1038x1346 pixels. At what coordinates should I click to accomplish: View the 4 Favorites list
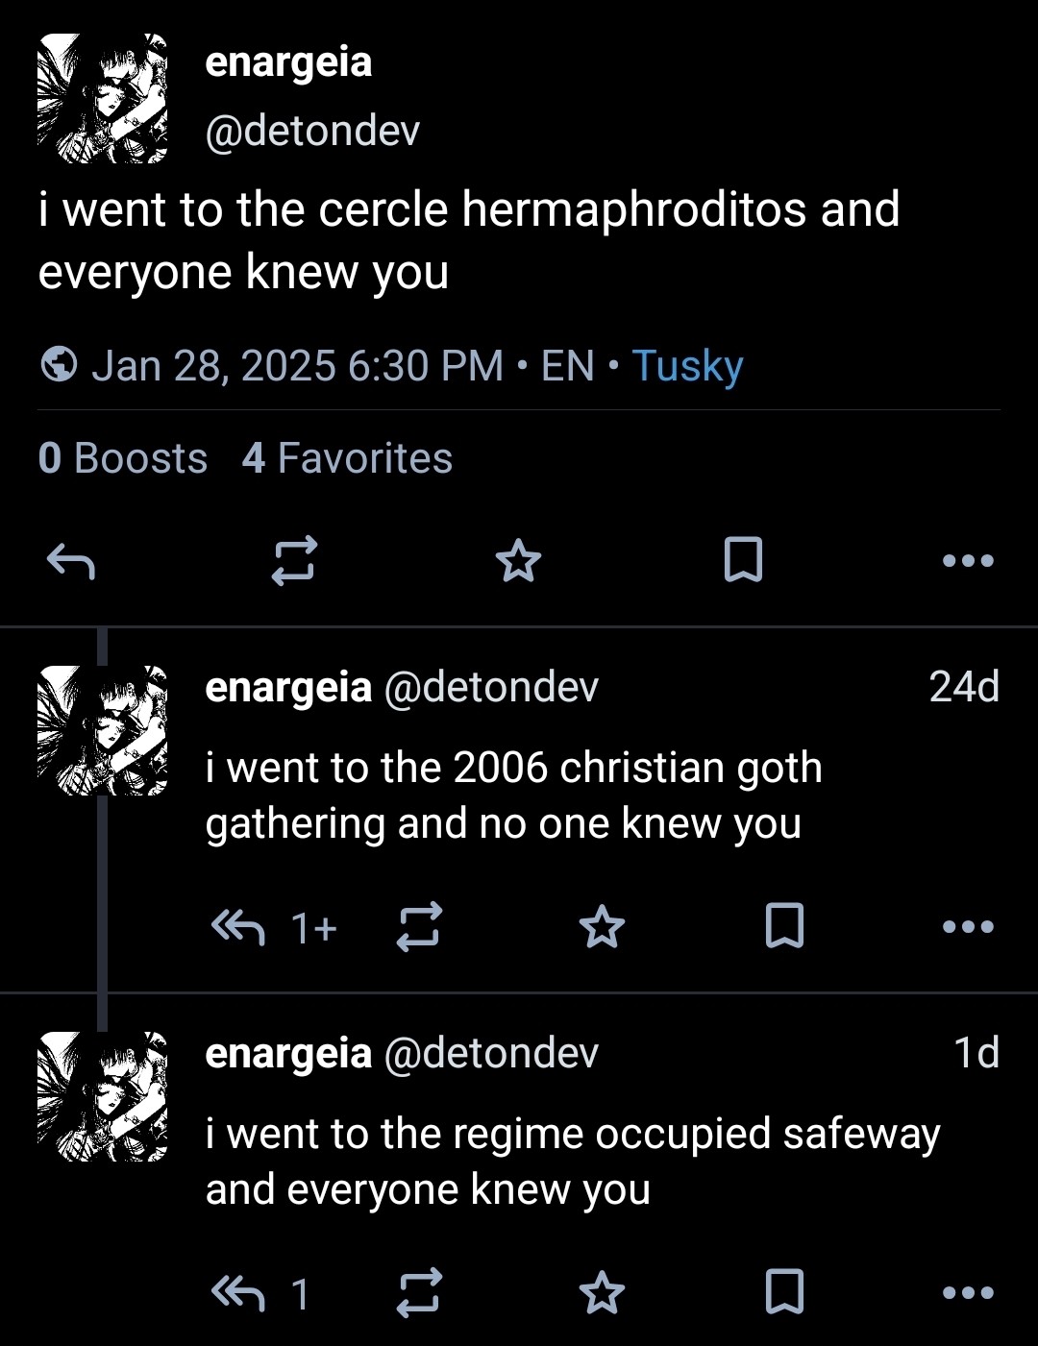tap(347, 458)
